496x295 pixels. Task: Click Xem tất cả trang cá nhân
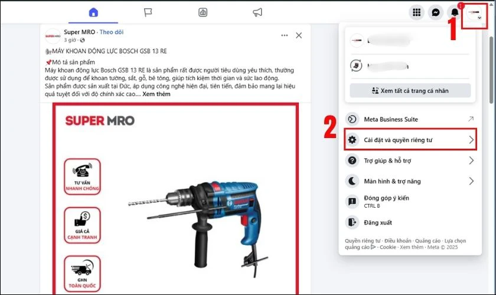coord(410,91)
